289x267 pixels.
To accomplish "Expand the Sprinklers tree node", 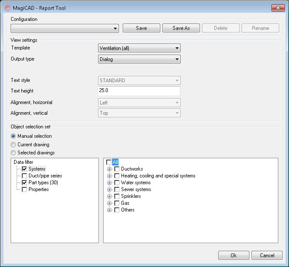I will click(x=109, y=196).
